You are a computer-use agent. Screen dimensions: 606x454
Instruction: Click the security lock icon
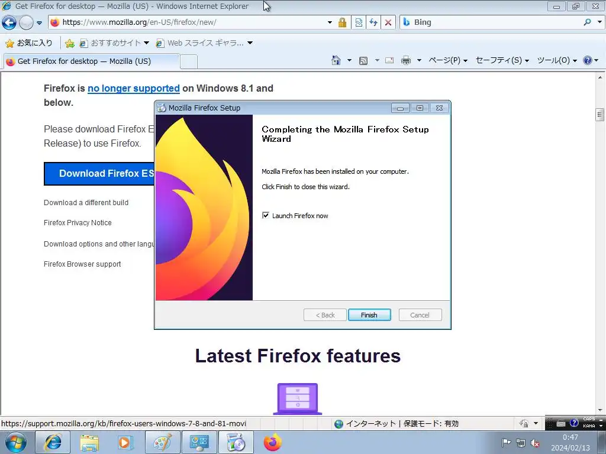343,22
